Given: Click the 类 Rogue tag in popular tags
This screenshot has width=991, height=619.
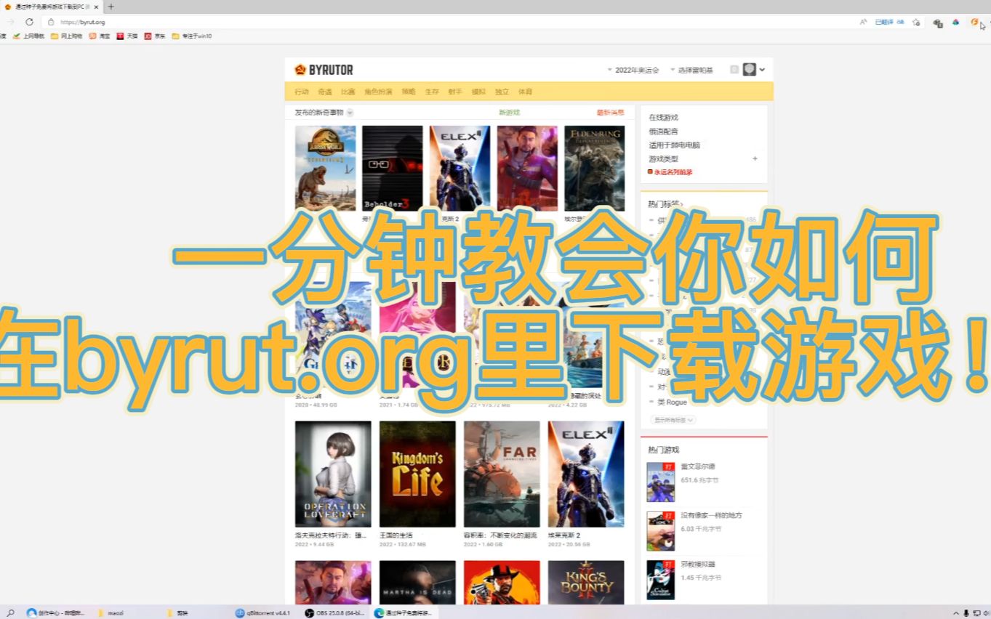Looking at the screenshot, I should point(672,402).
